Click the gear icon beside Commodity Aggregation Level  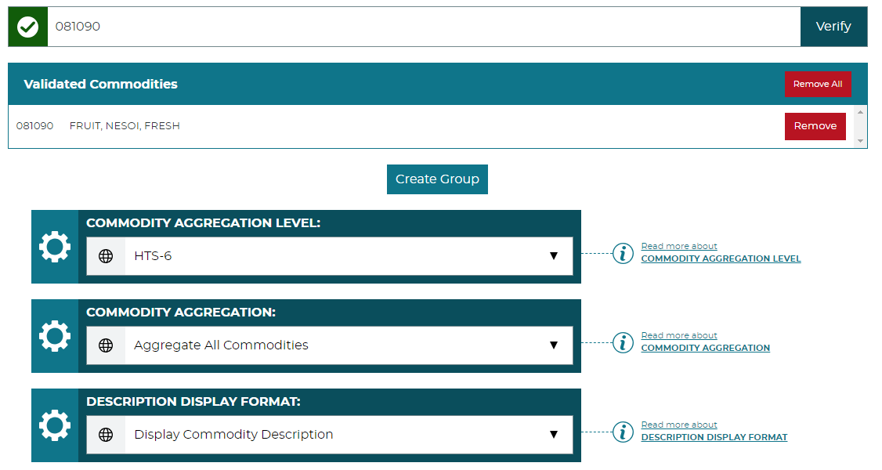click(x=53, y=247)
